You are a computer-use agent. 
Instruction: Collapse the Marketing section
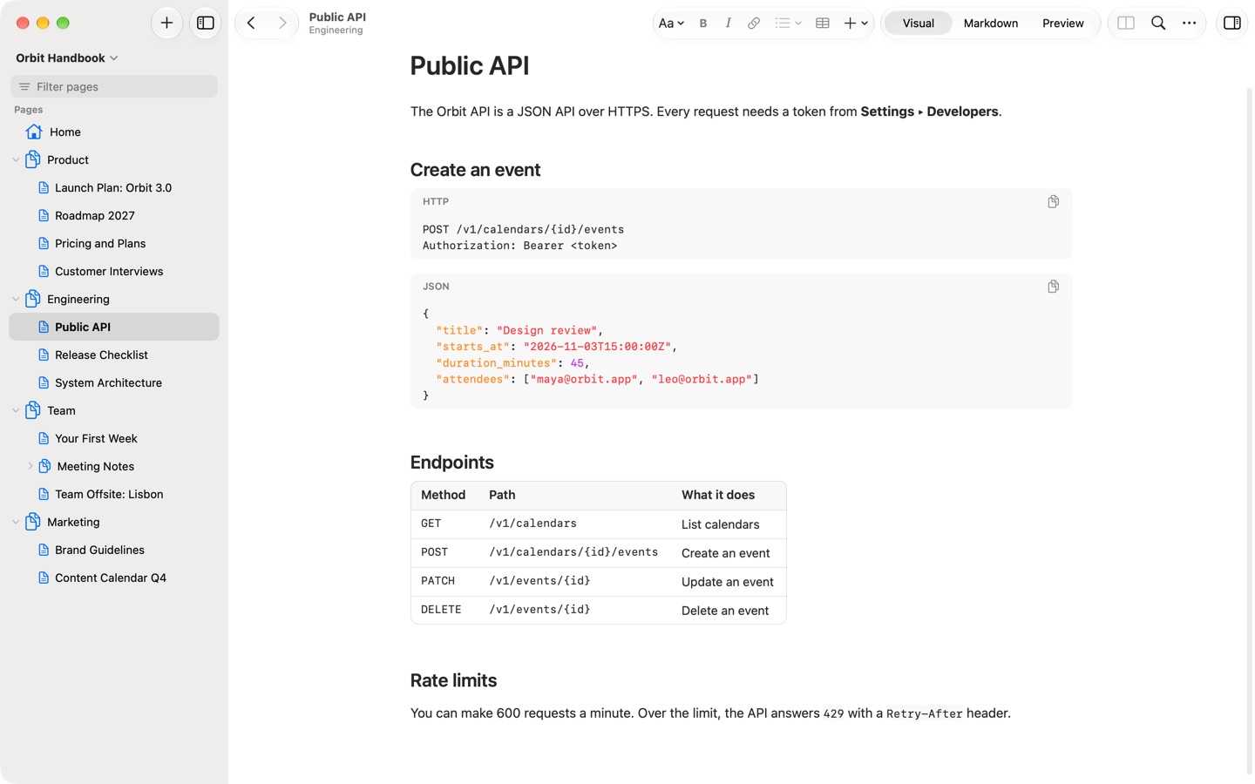click(16, 523)
